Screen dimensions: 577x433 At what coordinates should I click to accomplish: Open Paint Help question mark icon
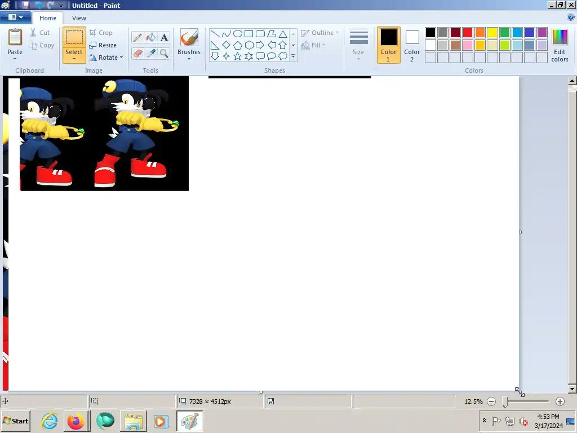pyautogui.click(x=571, y=17)
